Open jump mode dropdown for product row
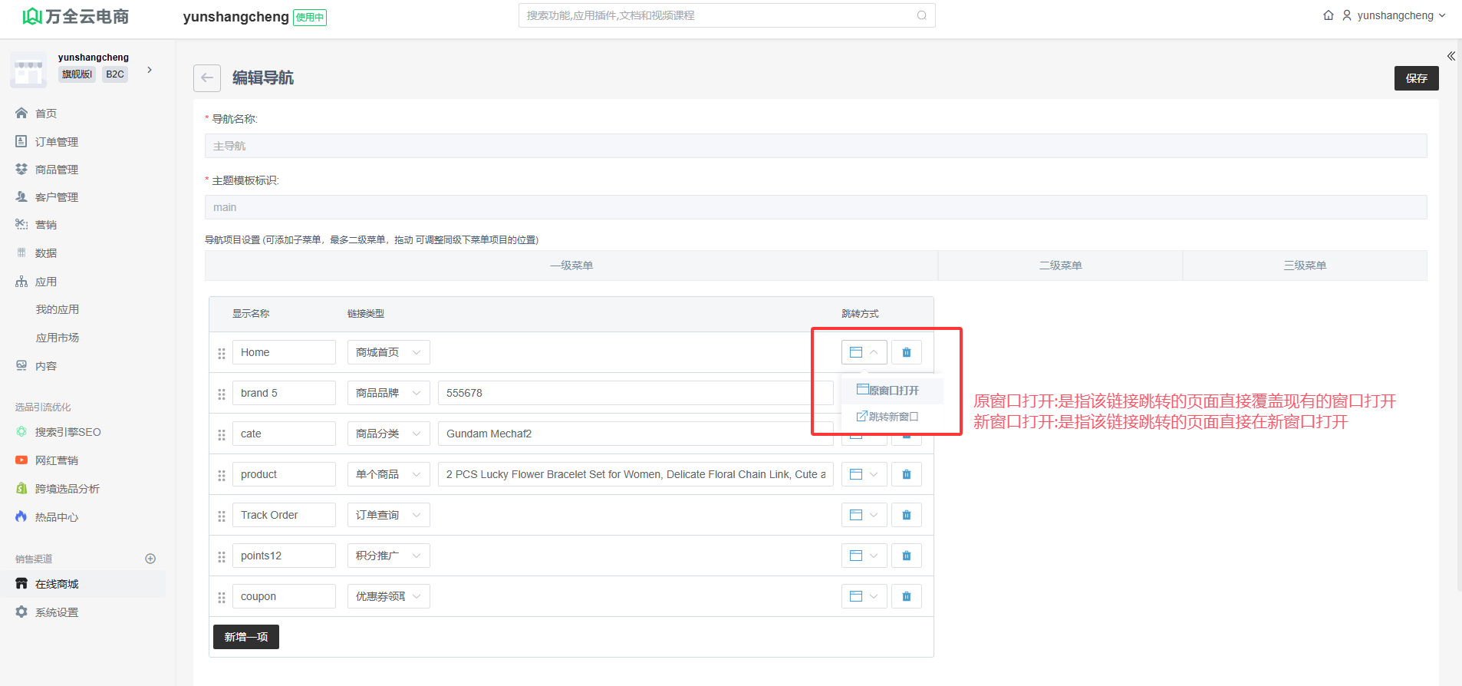Image resolution: width=1462 pixels, height=686 pixels. (864, 474)
